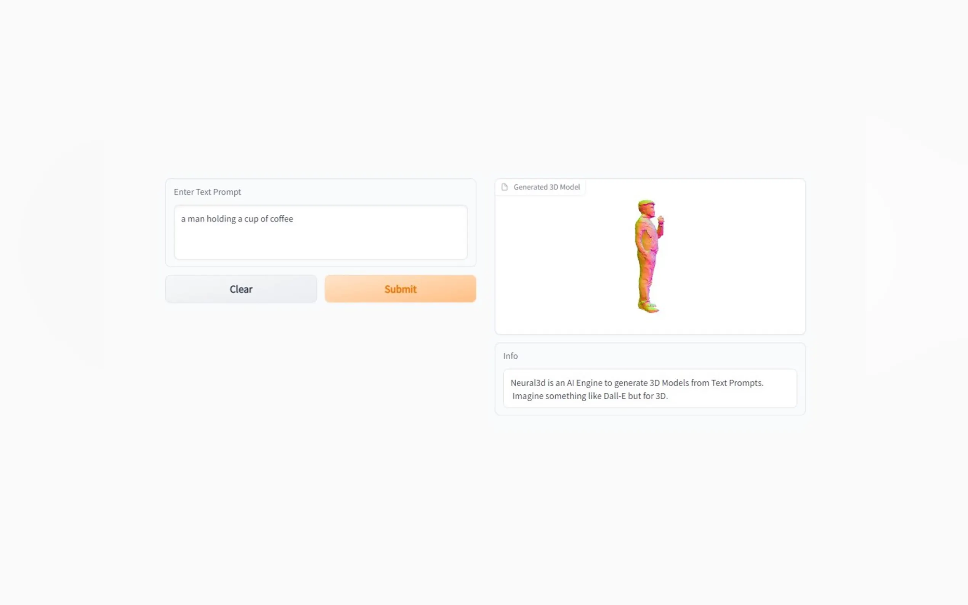Click the Info text box
The height and width of the screenshot is (605, 968).
[650, 389]
